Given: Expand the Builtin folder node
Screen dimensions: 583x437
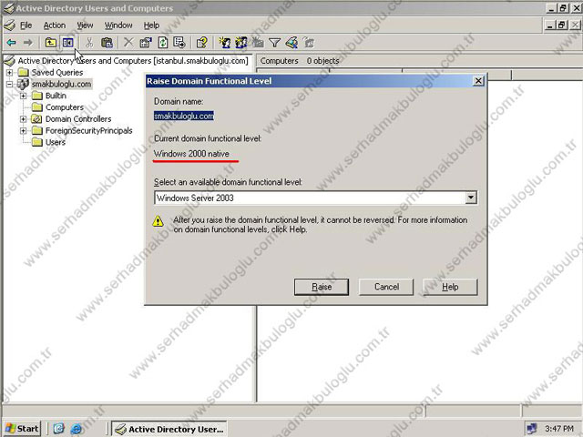Looking at the screenshot, I should 23,96.
